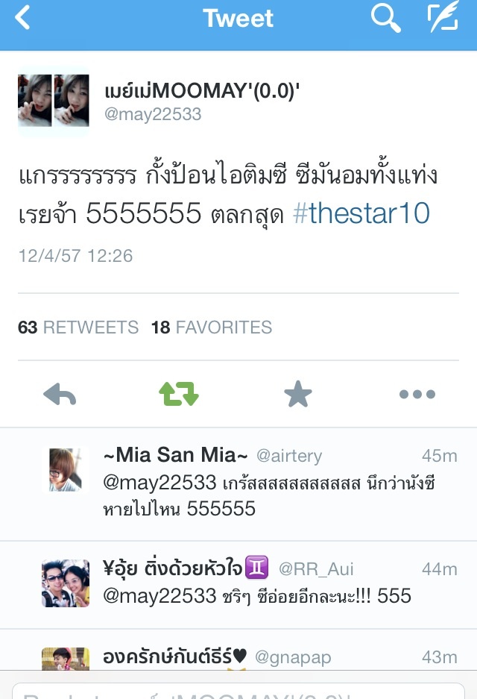Compose a new tweet with quill icon
477x699 pixels.
coord(443,17)
